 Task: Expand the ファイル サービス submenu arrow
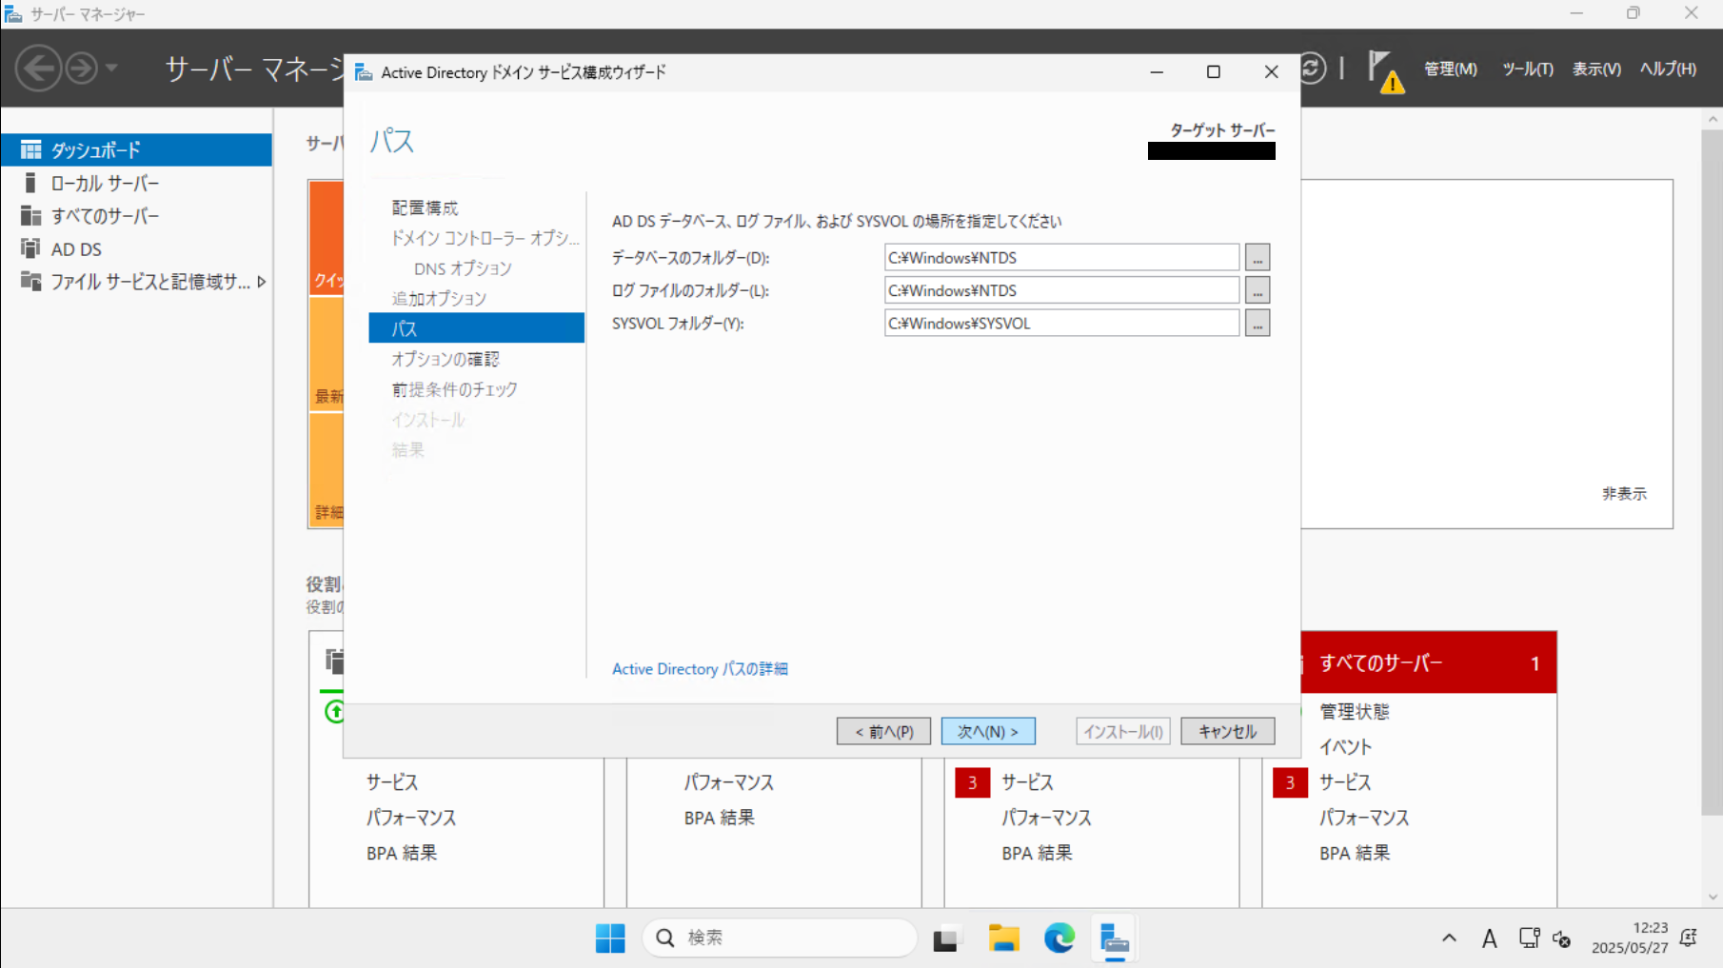click(261, 282)
